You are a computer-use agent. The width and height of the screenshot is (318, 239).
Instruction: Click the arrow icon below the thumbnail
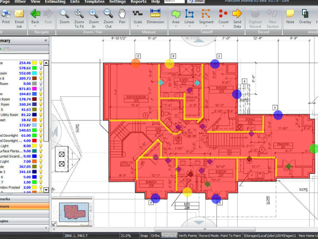pyautogui.click(x=54, y=224)
